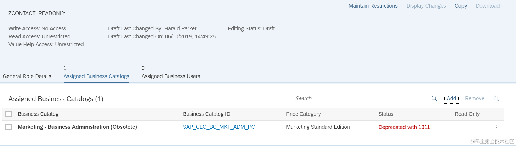
Task: Click the search magnifier icon
Action: pos(434,99)
